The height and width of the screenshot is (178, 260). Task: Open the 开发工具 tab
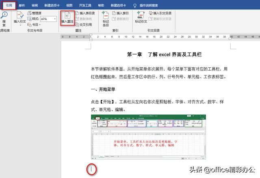85,5
